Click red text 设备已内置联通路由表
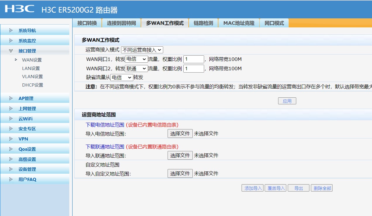Screen dimensions: 372x216 pos(152,146)
